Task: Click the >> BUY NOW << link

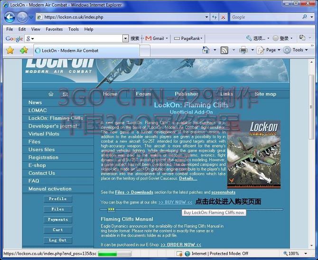Action: 175,202
